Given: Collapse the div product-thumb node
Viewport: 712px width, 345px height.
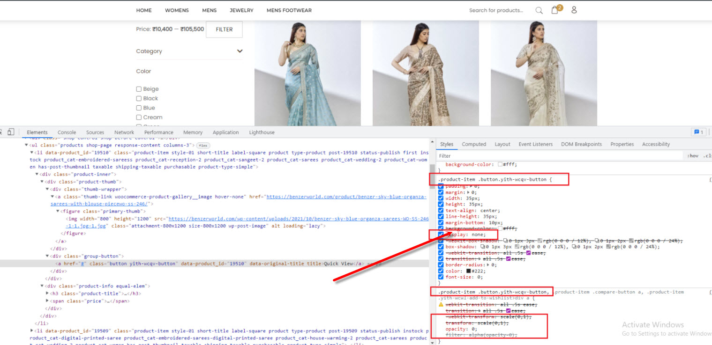Looking at the screenshot, I should (42, 182).
